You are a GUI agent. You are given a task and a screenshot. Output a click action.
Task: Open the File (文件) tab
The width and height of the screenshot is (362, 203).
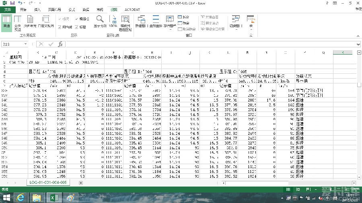coord(8,10)
